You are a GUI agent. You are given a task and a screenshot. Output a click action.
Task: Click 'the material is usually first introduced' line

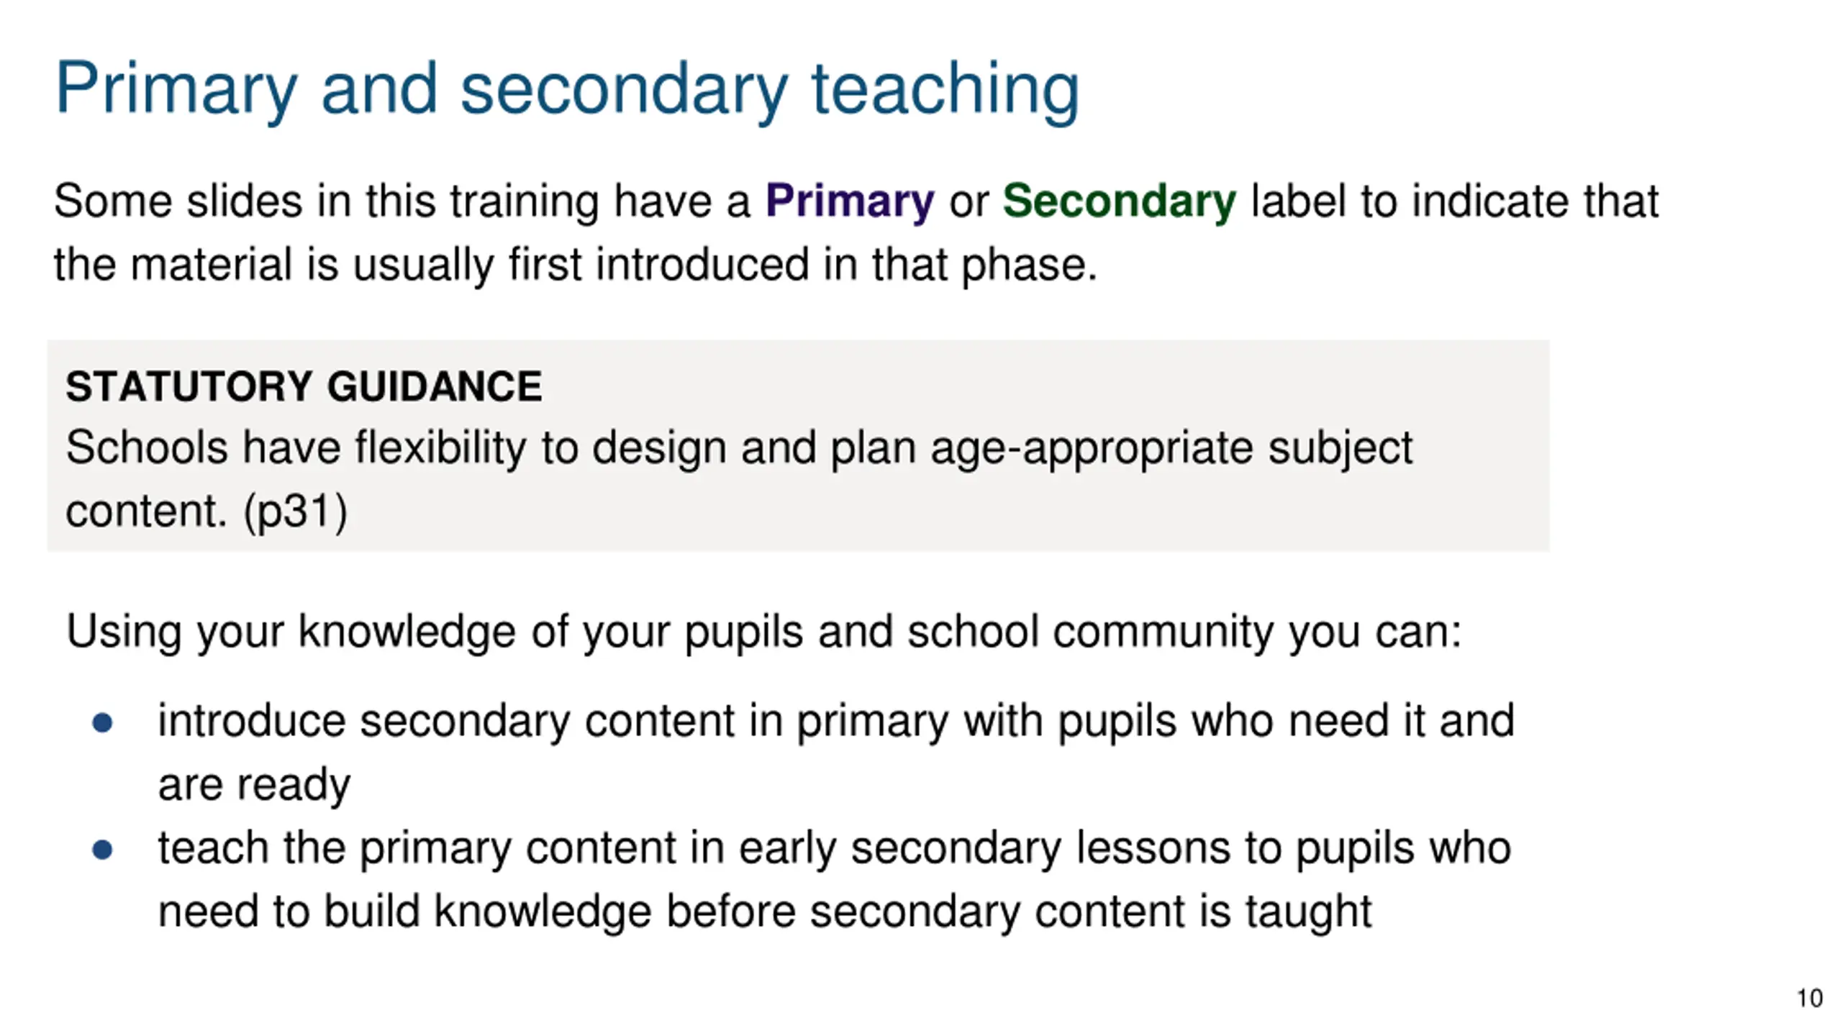pos(576,265)
